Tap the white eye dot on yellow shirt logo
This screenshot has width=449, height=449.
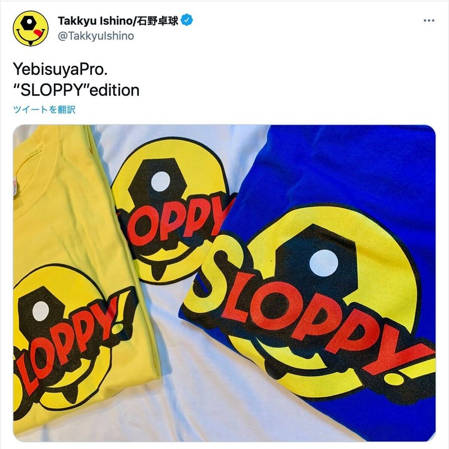click(x=40, y=311)
